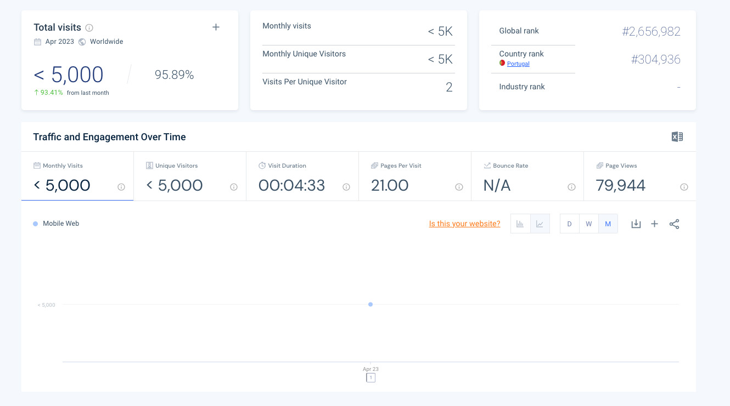Click the Total visits info icon
This screenshot has height=406, width=730.
89,27
